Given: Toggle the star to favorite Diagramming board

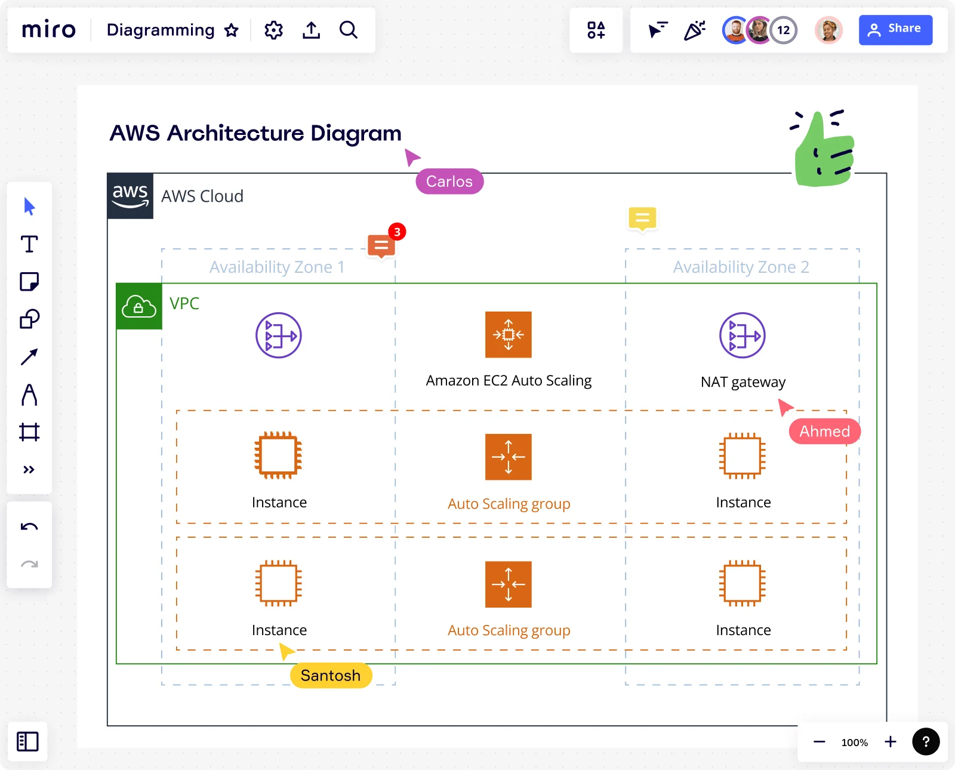Looking at the screenshot, I should coord(232,30).
